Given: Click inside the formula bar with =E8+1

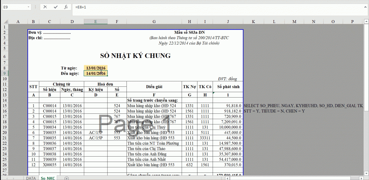Looking at the screenshot, I should click(216, 7).
